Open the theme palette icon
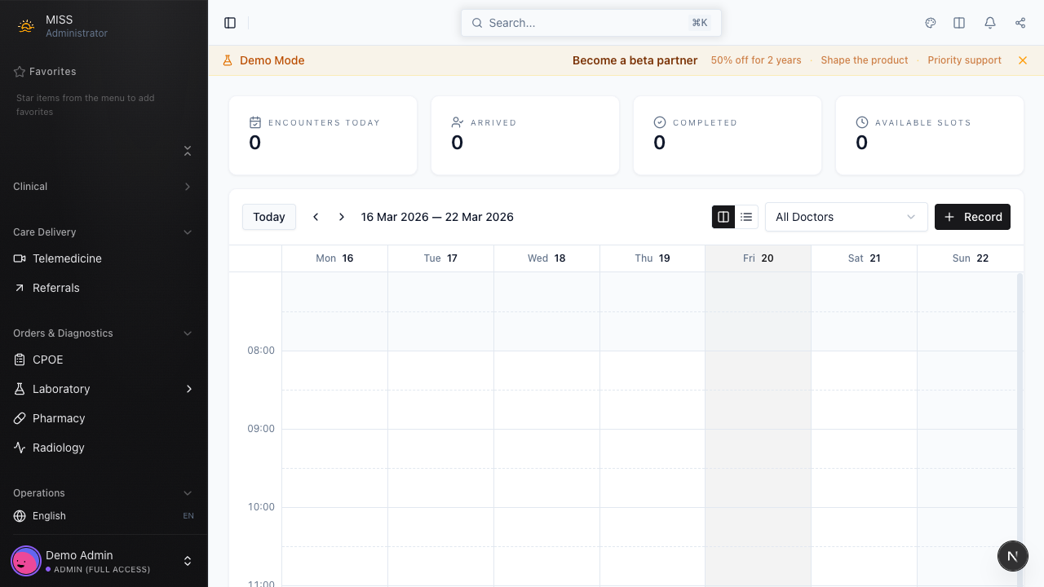 click(x=931, y=23)
